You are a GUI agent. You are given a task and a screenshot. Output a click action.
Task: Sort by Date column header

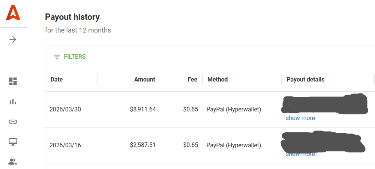(57, 79)
